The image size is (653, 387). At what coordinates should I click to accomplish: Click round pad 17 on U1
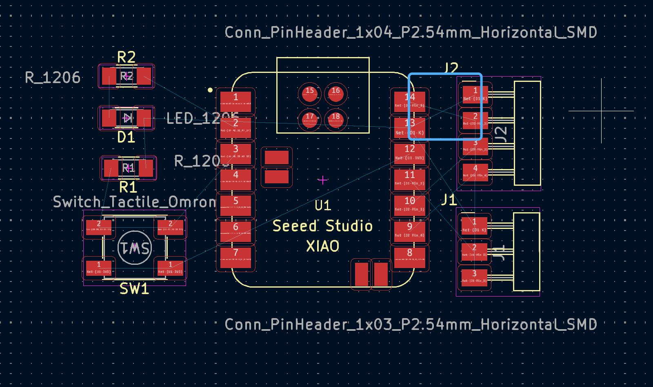310,120
